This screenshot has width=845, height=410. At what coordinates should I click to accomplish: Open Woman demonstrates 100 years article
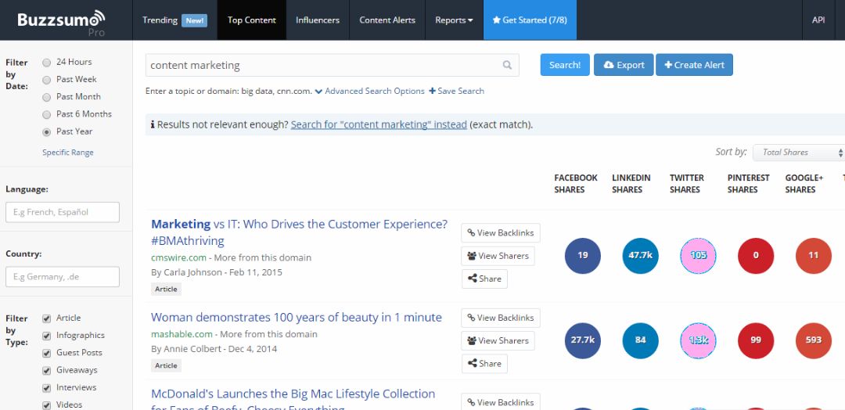[297, 318]
